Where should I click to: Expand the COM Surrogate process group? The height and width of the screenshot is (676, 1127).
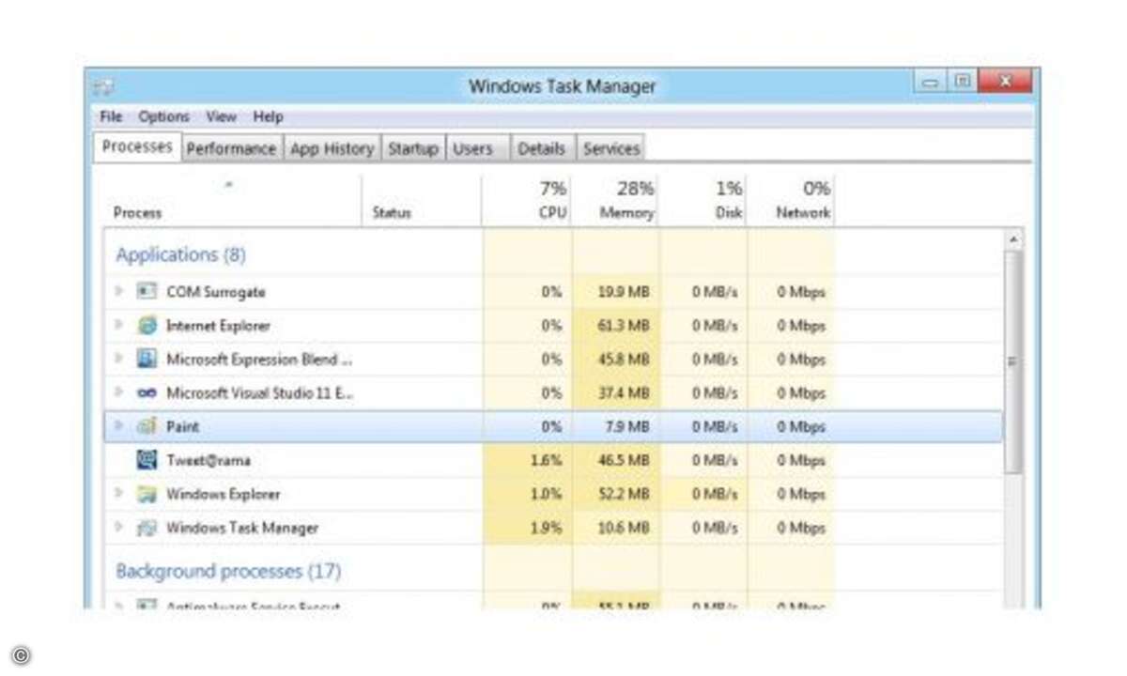(x=118, y=292)
